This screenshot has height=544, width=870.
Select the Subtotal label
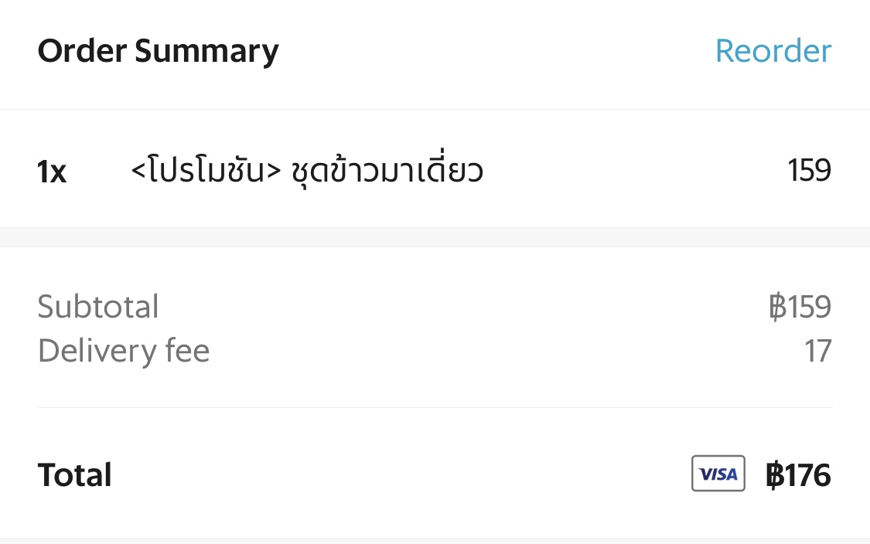pos(98,307)
